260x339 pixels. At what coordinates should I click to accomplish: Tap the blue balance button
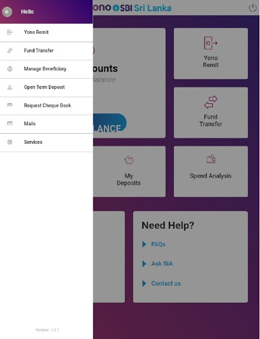110,122
